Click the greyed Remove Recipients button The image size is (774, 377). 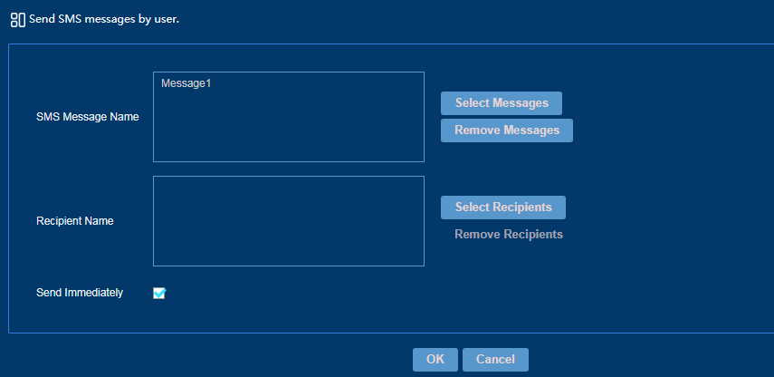coord(509,234)
